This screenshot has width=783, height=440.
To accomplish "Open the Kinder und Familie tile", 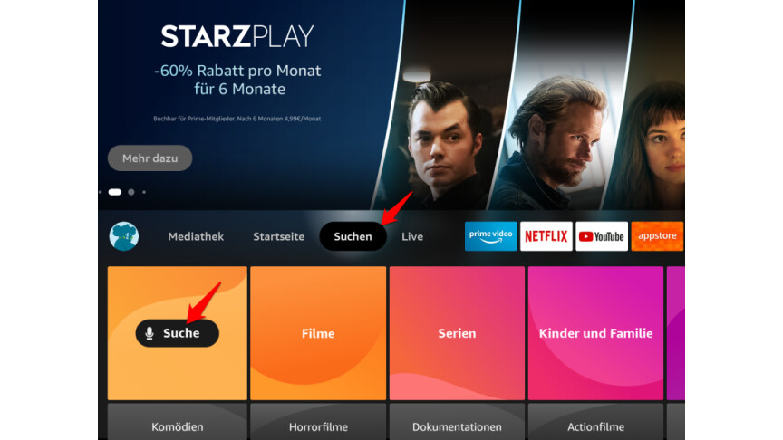I will tap(595, 333).
